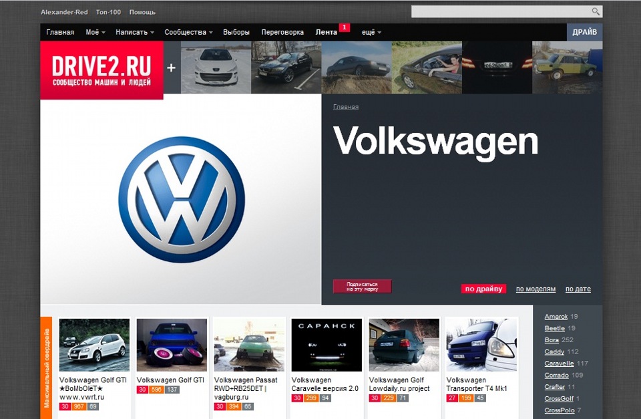Screen dimensions: 641x419
Task: Open green Passat RWD thumbnail image
Action: click(249, 345)
